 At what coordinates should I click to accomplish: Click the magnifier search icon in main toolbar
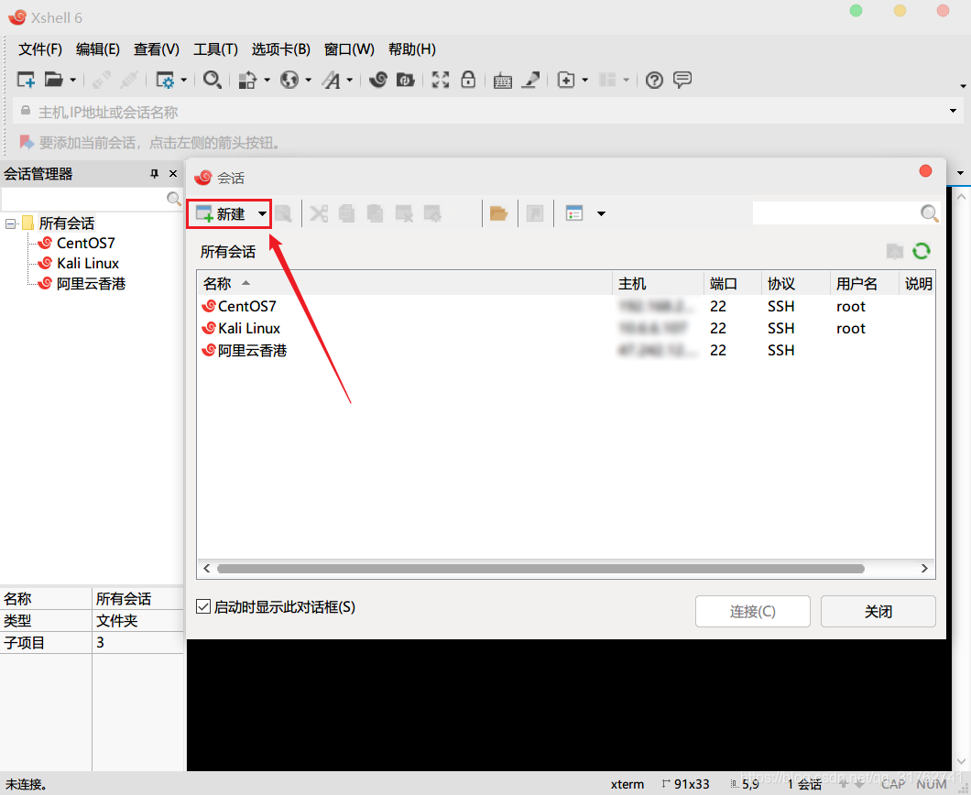click(213, 80)
